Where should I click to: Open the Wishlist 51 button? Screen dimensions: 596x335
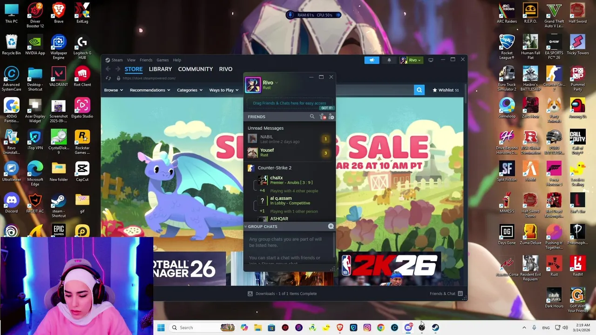(x=446, y=90)
